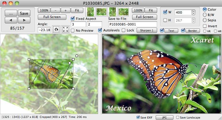
Task: Open Border settings button
Action: click(x=193, y=31)
